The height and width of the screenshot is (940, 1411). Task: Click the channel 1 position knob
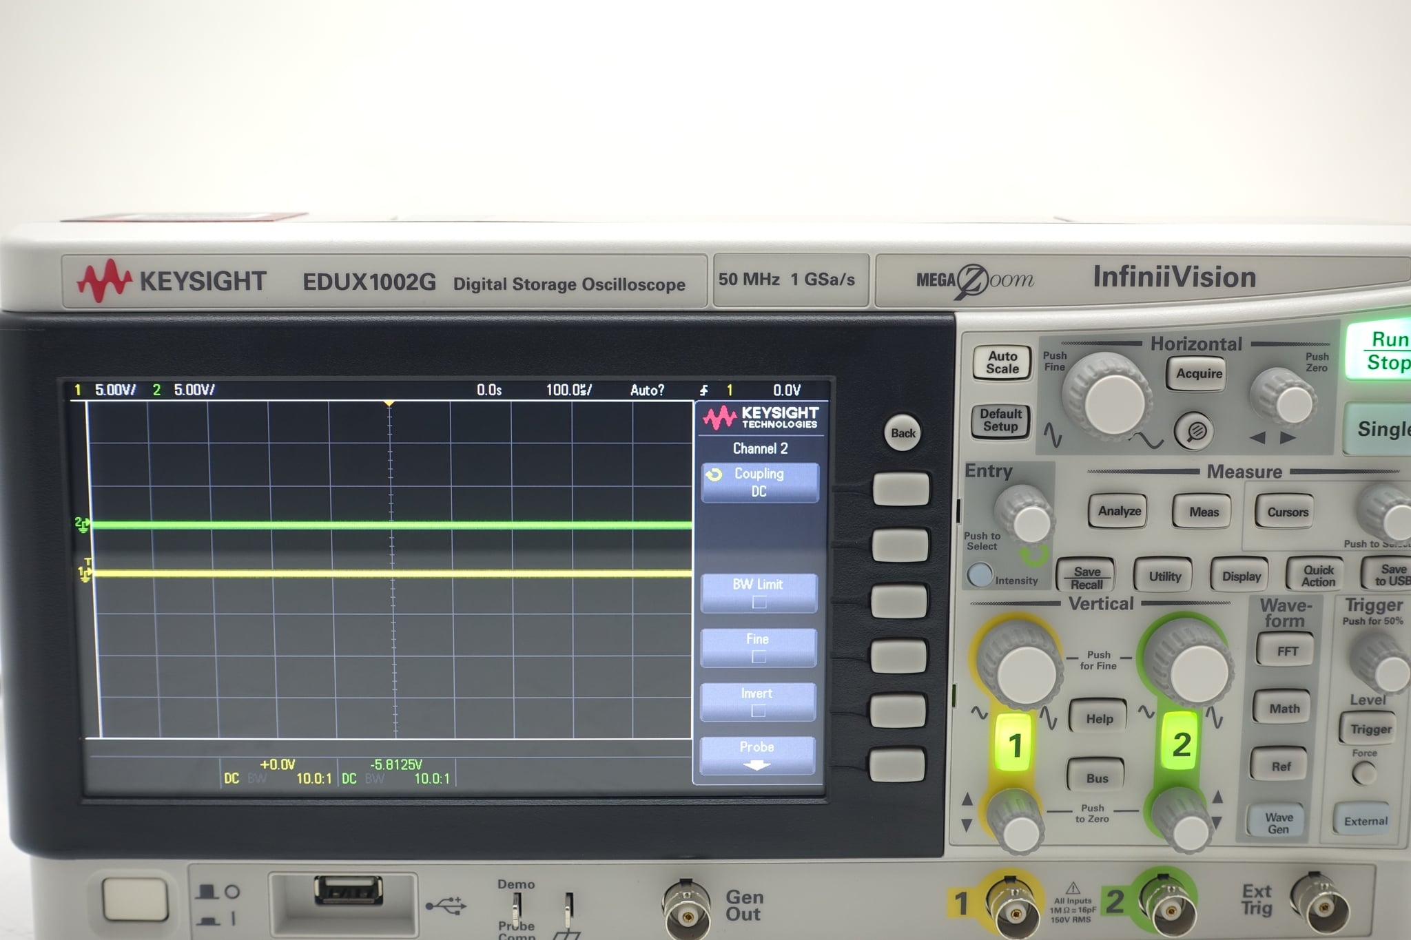point(1016,823)
